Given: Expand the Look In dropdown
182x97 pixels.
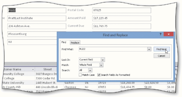Looking at the screenshot, I should [103, 60].
